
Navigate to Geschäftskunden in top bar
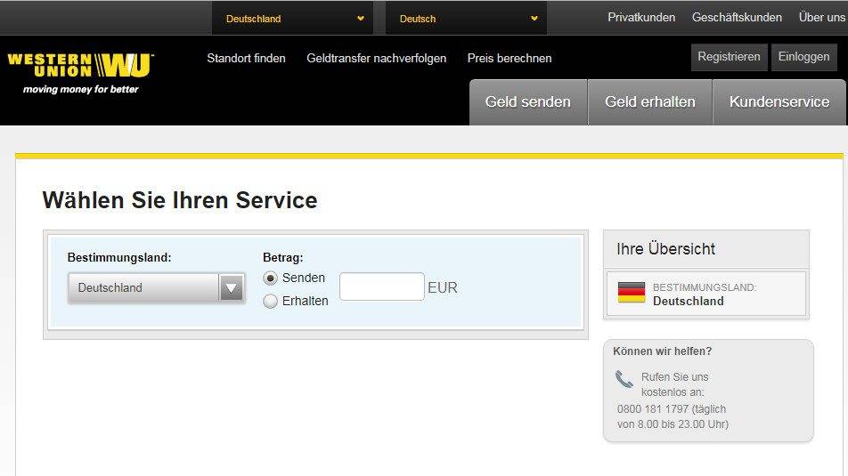(x=737, y=18)
